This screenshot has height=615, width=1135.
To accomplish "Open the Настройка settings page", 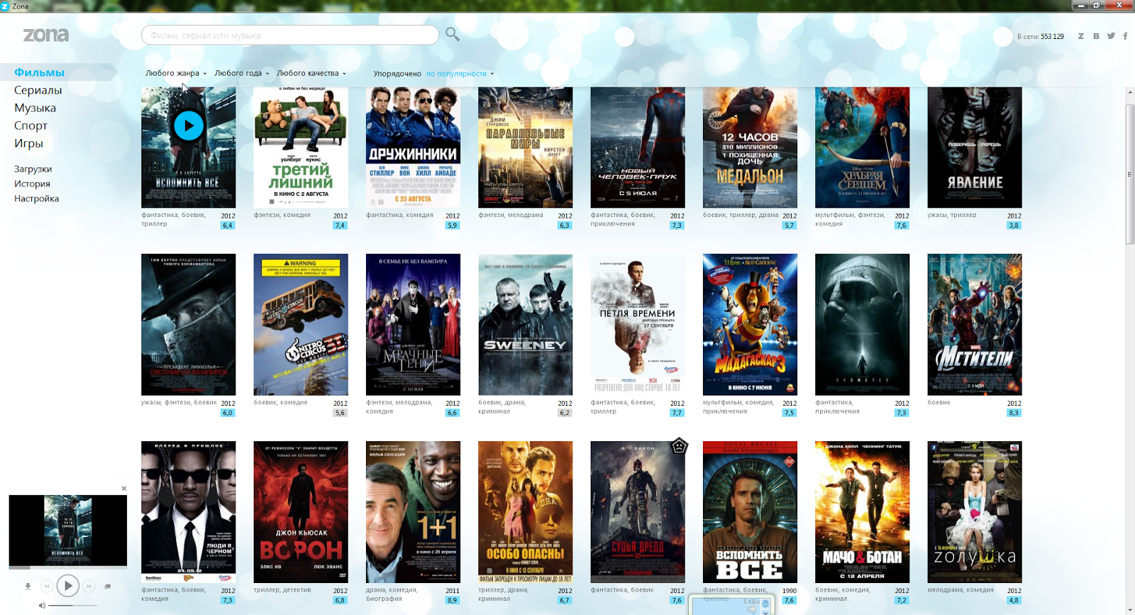I will [37, 199].
